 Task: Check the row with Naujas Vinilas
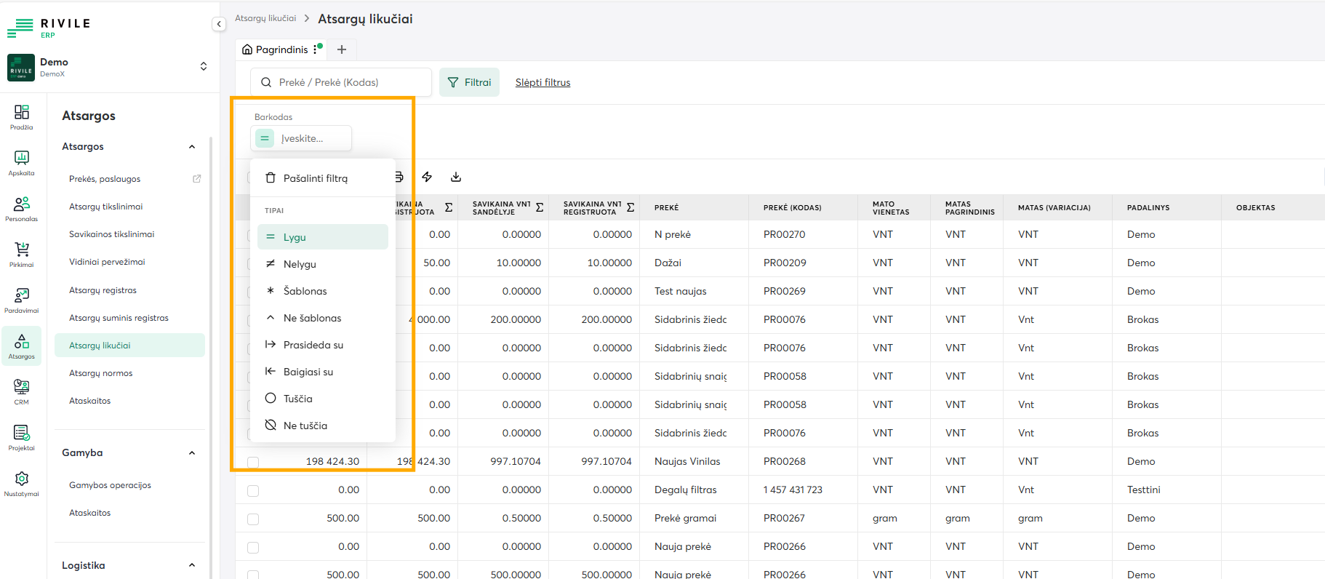(253, 463)
